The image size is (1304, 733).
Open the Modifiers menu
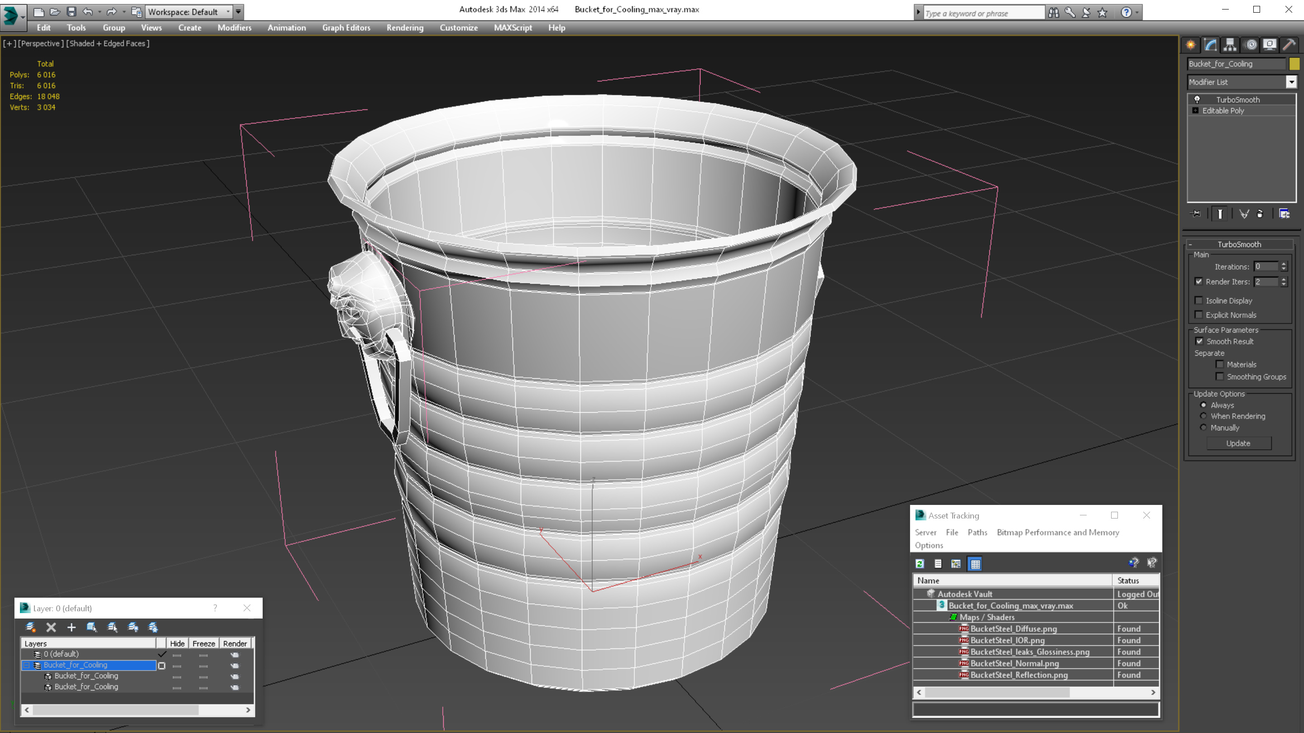coord(235,28)
